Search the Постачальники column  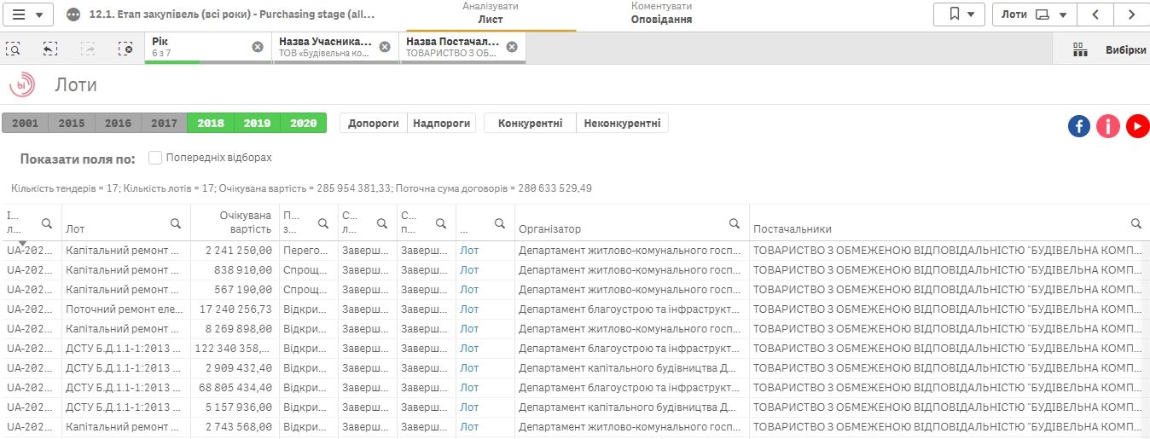point(1135,223)
